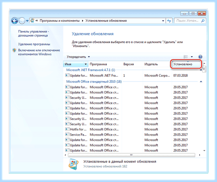Click the installed updates icon in details pane
This screenshot has width=217, height=182.
tap(74, 164)
